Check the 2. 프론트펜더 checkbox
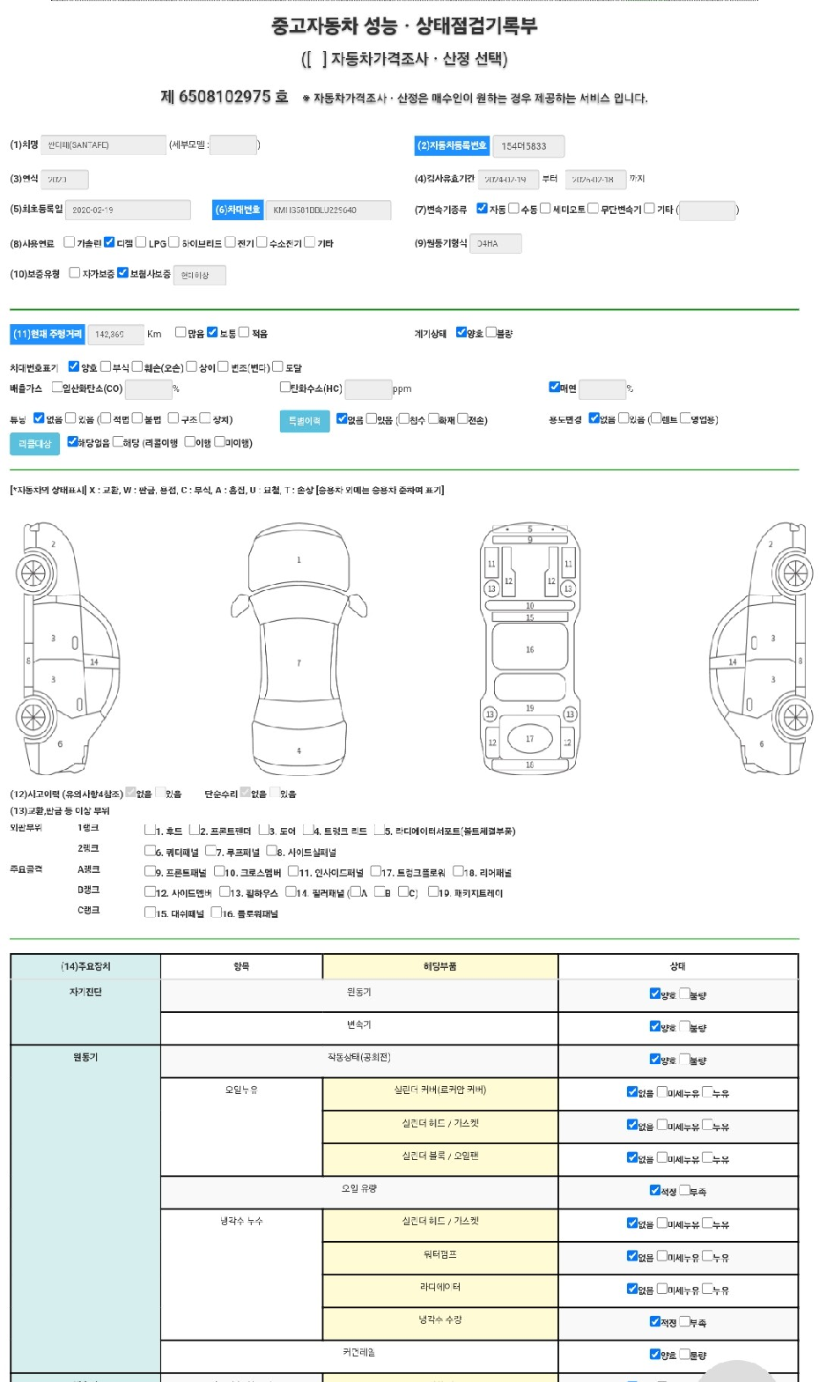This screenshot has height=1382, width=819. pos(194,830)
